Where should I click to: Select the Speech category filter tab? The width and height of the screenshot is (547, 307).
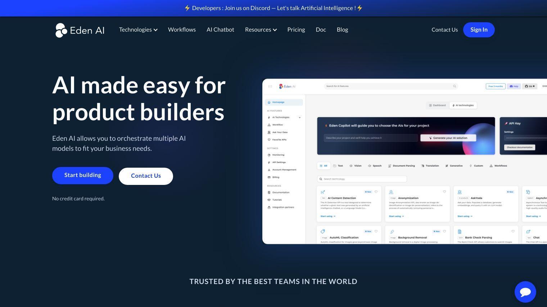tap(375, 166)
